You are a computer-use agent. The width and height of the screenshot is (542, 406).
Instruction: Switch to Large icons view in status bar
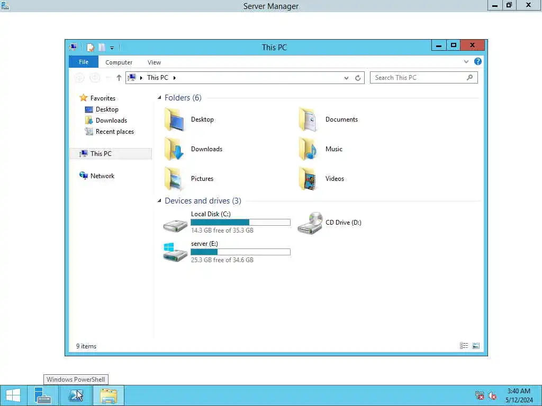[476, 346]
